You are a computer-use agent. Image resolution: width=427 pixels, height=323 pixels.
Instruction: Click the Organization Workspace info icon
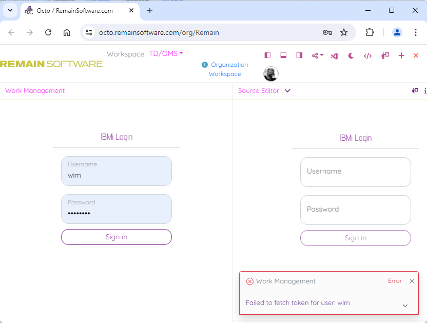click(204, 65)
